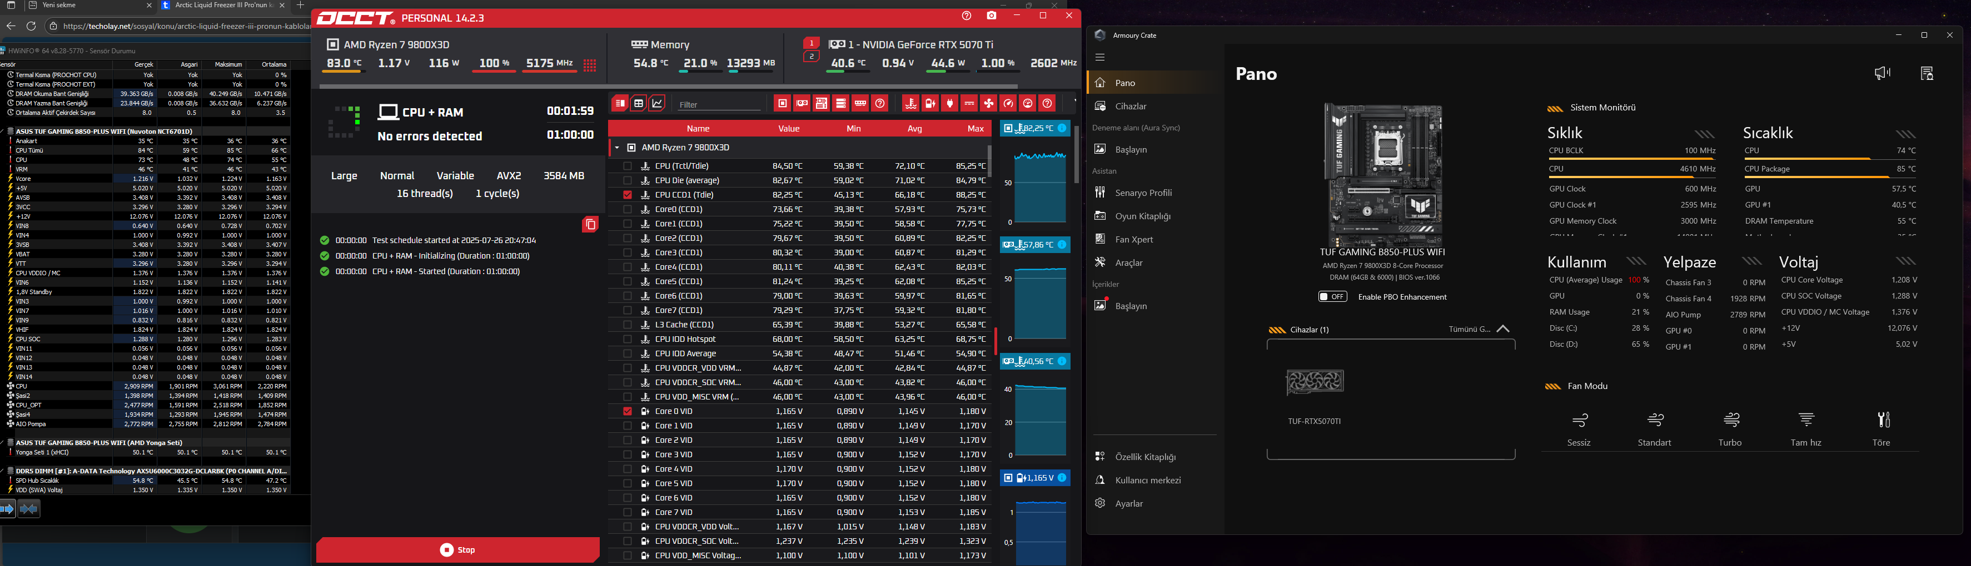Choose the Töre custom fan mode
Image resolution: width=1971 pixels, height=566 pixels.
[x=1882, y=428]
